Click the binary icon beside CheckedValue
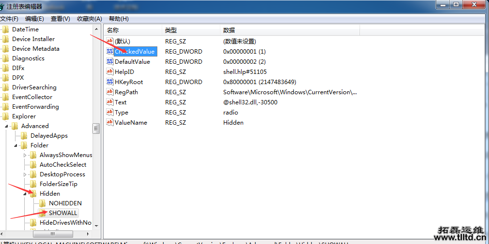The height and width of the screenshot is (244, 489). click(x=110, y=52)
